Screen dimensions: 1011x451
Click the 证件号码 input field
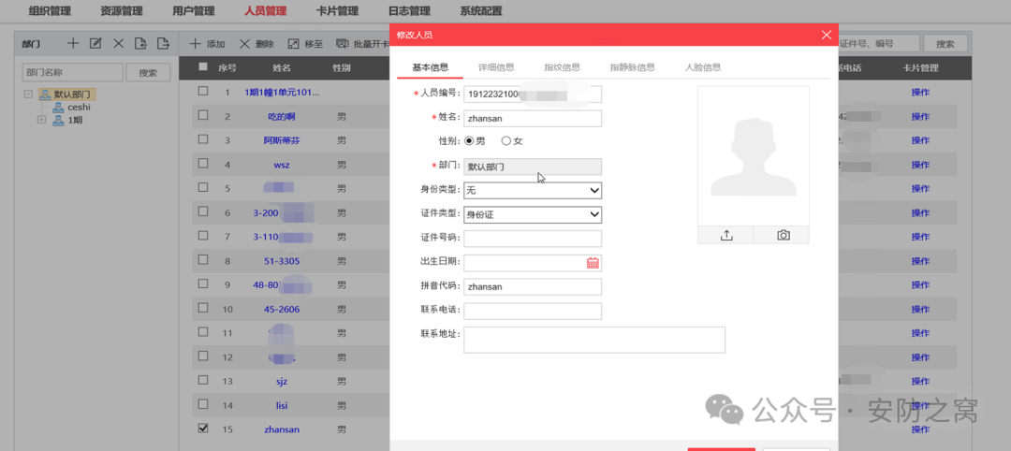click(533, 239)
